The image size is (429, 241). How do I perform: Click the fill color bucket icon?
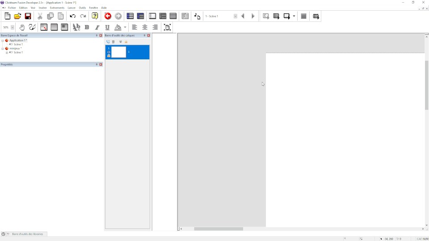[x=118, y=27]
